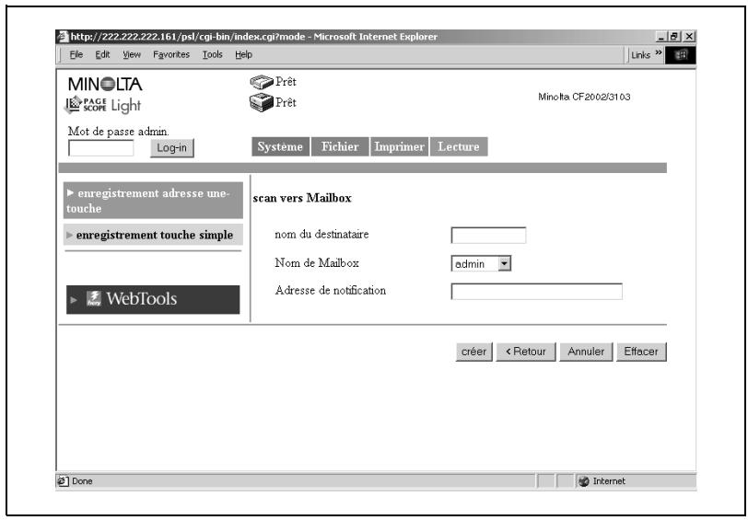The height and width of the screenshot is (520, 748).
Task: Click the PageScope Light logo
Action: (102, 105)
